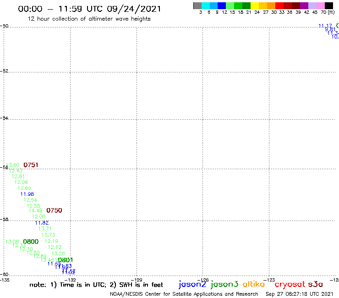Screen dimensions: 339x298
Task: Click the green 12.60 reading
Action: tap(24, 188)
